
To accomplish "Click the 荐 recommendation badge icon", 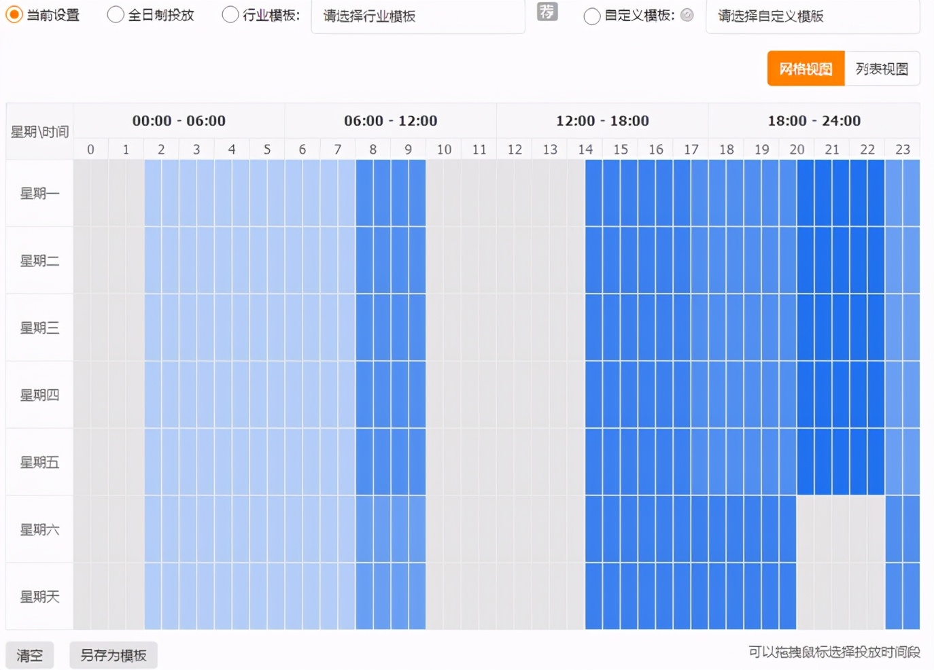I will tap(548, 12).
